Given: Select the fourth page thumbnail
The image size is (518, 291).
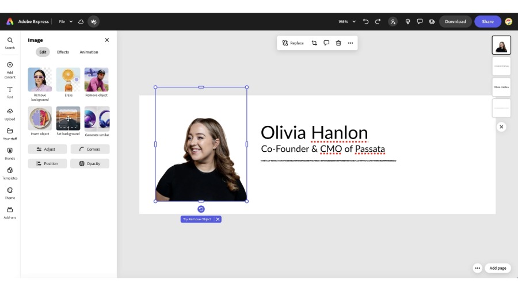Looking at the screenshot, I should (501, 108).
